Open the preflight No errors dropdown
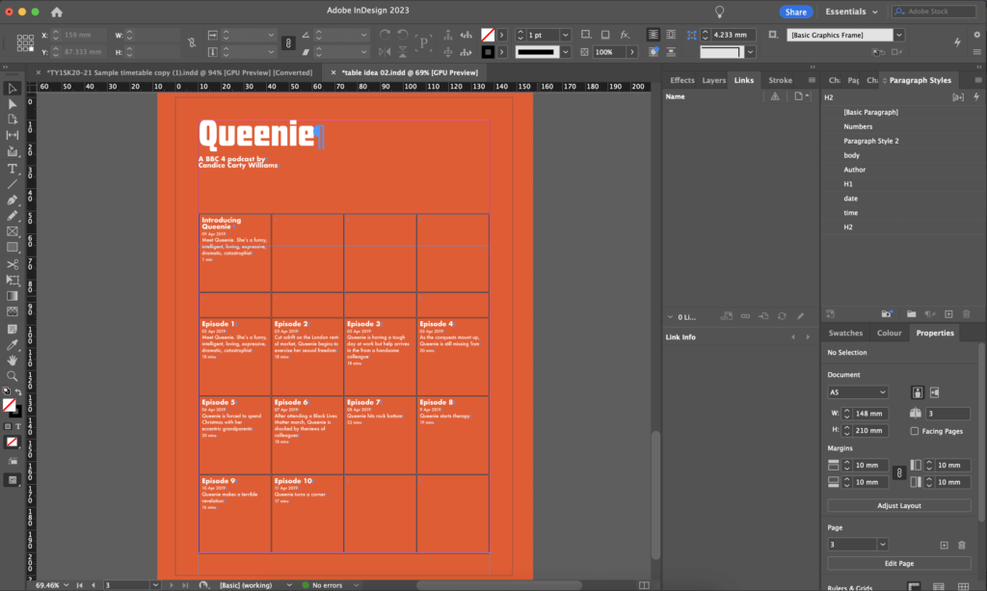Image resolution: width=987 pixels, height=591 pixels. pos(356,585)
